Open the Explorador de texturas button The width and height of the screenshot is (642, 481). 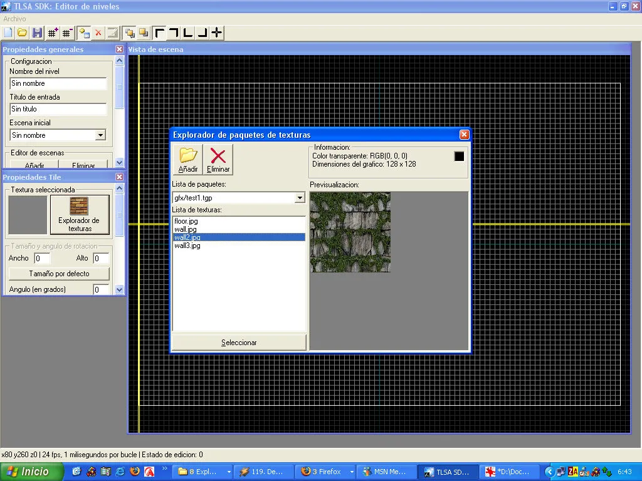click(x=79, y=215)
